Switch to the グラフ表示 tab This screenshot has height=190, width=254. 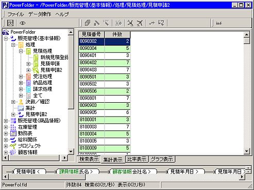pos(162,159)
